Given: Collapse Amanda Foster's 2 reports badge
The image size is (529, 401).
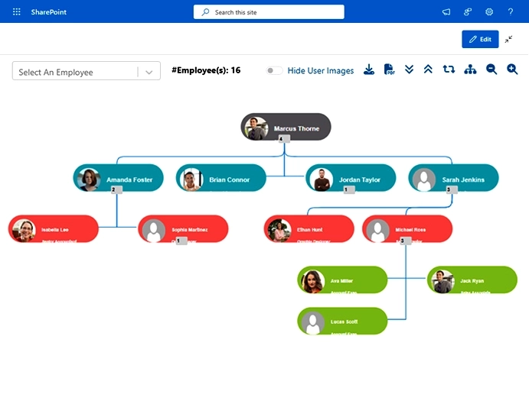Looking at the screenshot, I should pyautogui.click(x=116, y=190).
